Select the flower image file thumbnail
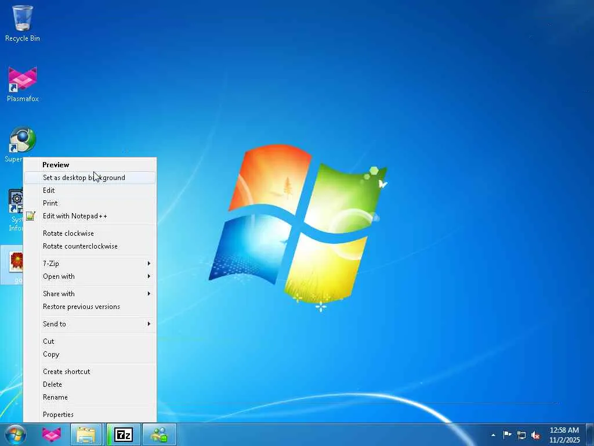Image resolution: width=594 pixels, height=446 pixels. [x=16, y=261]
